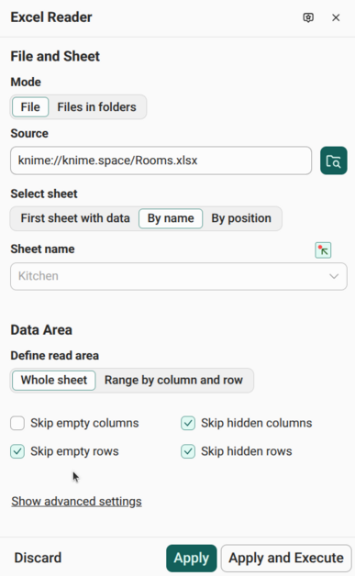Click the Discard button

tap(38, 558)
